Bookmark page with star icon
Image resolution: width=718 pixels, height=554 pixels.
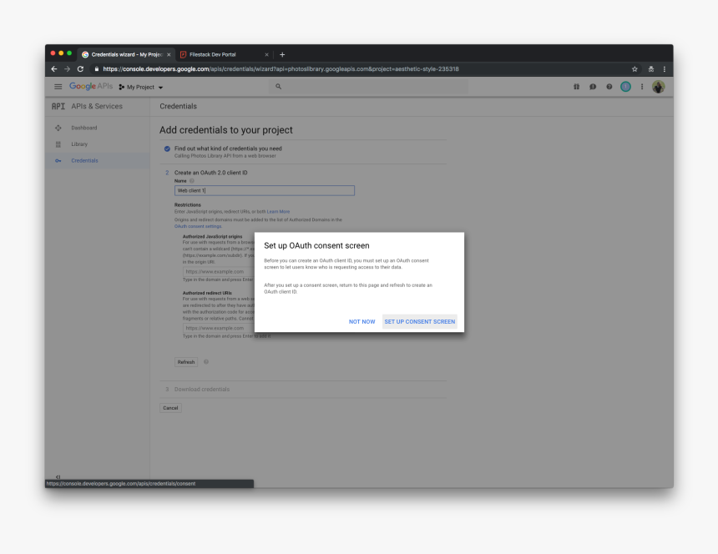pos(635,69)
